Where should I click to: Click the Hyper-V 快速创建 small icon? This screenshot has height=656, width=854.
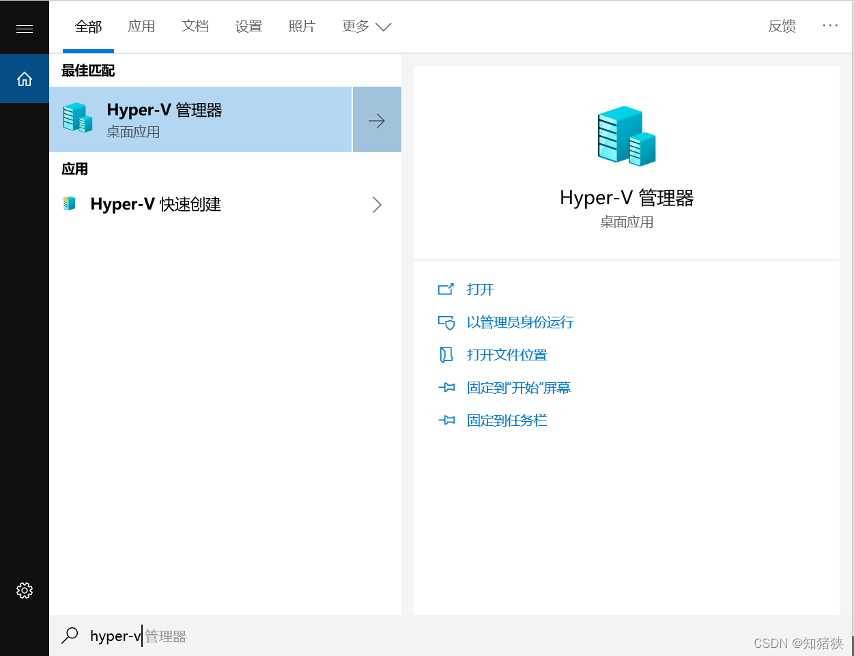click(x=69, y=203)
